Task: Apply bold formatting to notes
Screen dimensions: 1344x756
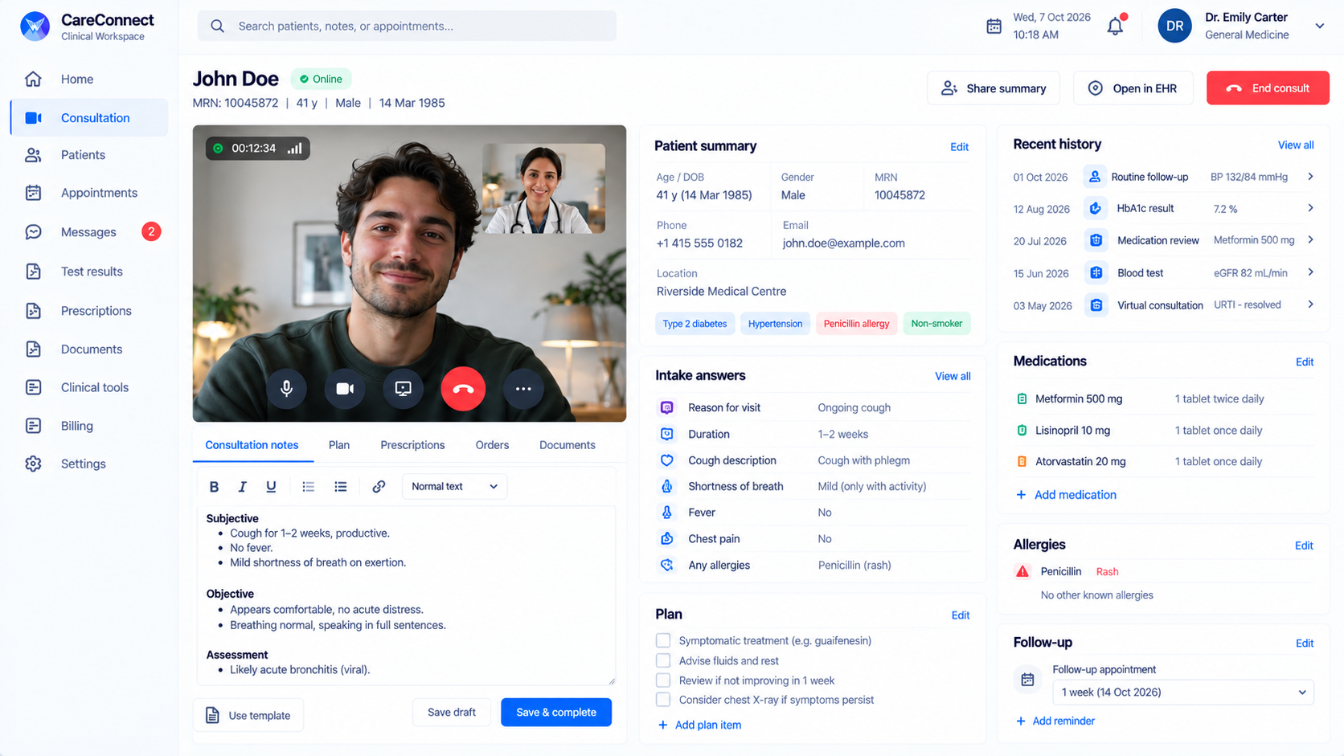Action: [214, 487]
